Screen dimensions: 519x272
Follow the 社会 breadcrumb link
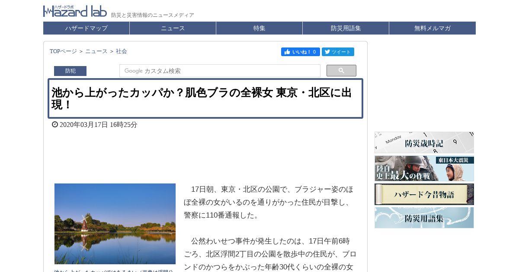[x=122, y=51]
